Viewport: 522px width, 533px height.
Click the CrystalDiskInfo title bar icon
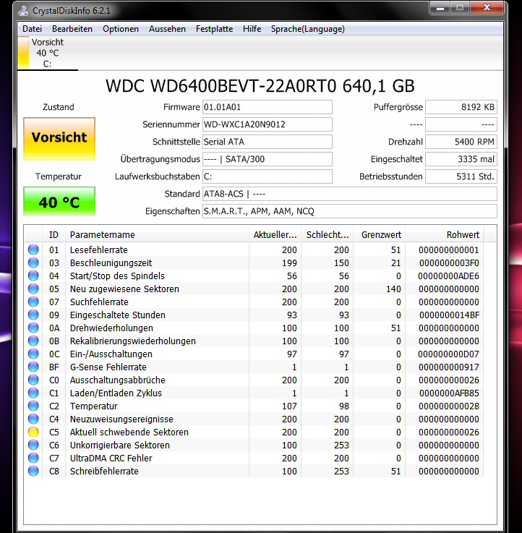click(23, 11)
